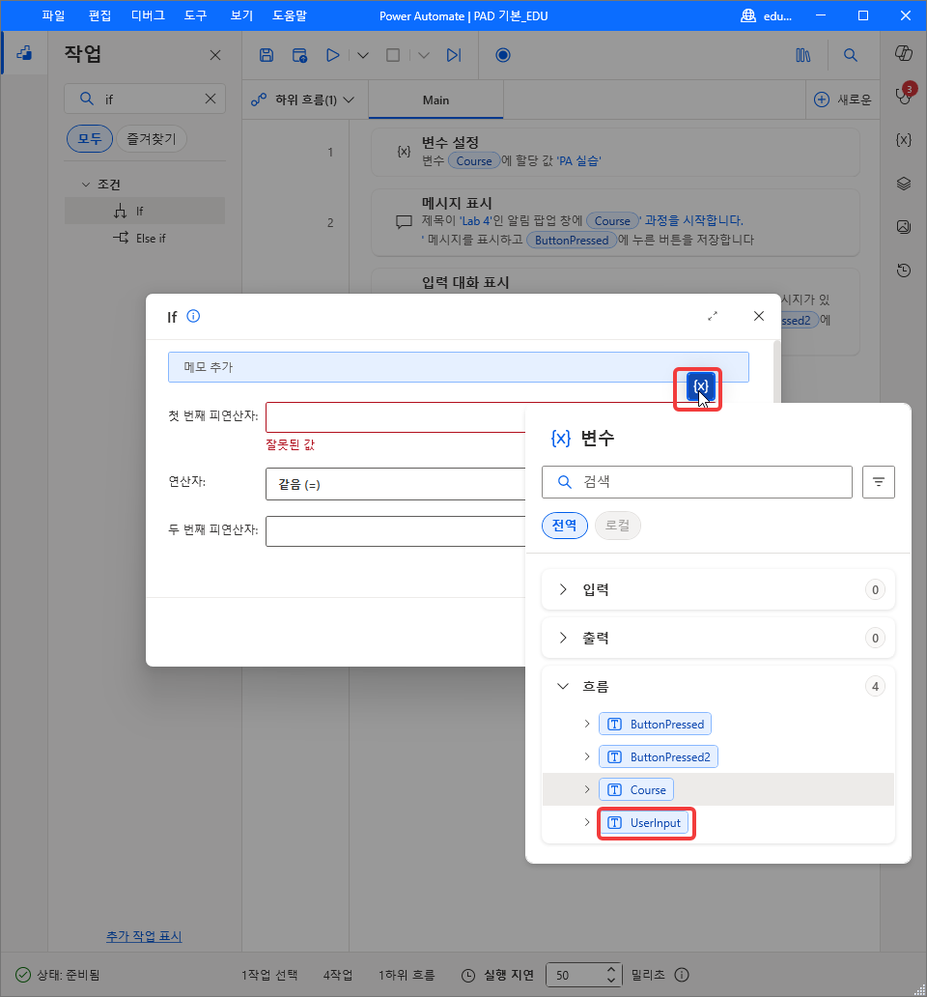Click the Save As icon in toolbar
Screen dimensions: 927x997
pos(299,55)
